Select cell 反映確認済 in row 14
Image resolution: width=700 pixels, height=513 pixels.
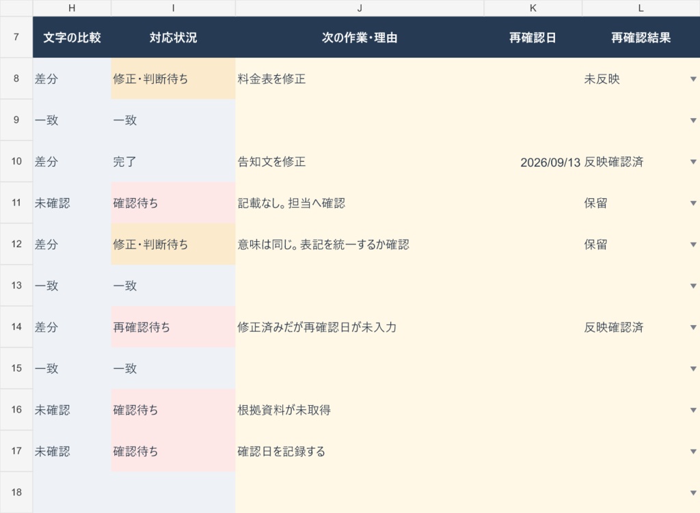641,327
